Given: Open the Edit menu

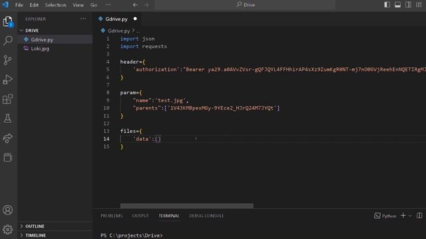Looking at the screenshot, I should click(34, 5).
